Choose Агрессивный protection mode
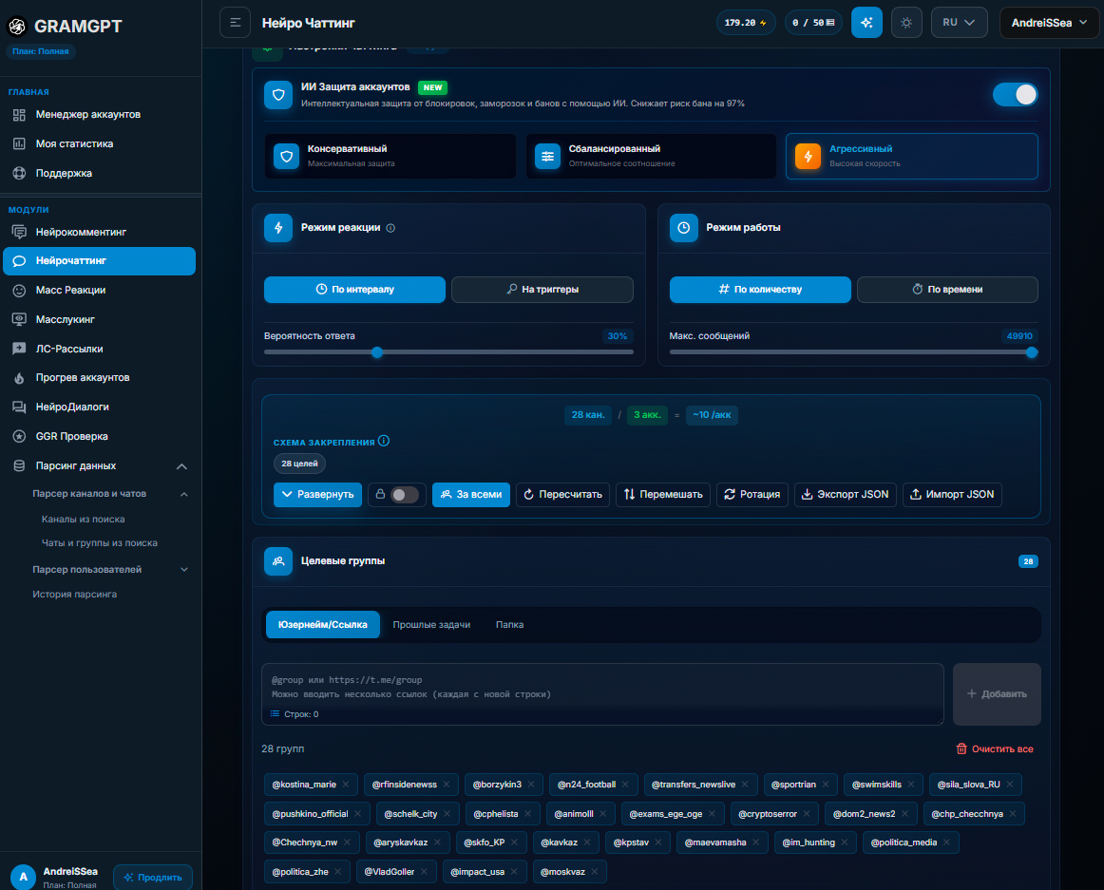 tap(912, 157)
